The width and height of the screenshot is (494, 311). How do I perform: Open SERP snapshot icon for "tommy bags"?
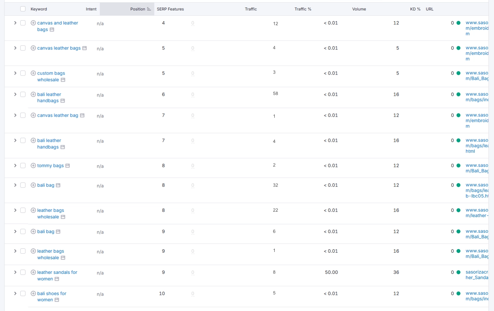click(67, 166)
